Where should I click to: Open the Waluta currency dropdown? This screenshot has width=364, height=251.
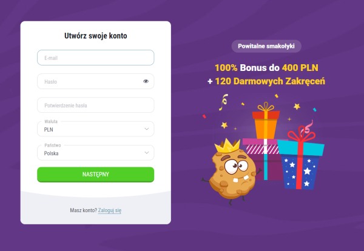pos(96,129)
